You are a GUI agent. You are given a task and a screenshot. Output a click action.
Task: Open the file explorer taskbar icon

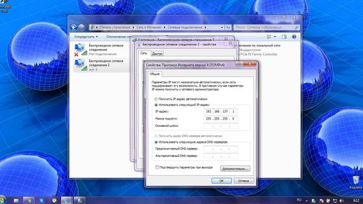[16, 201]
